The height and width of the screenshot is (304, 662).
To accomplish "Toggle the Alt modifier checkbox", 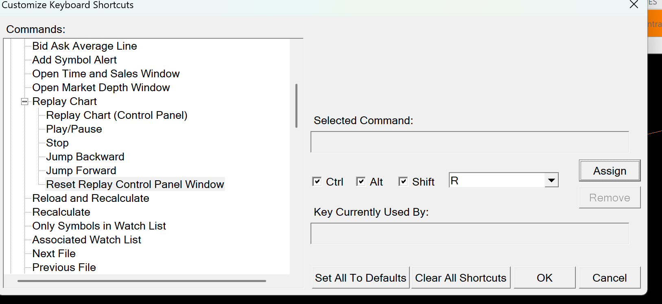I will click(x=360, y=182).
